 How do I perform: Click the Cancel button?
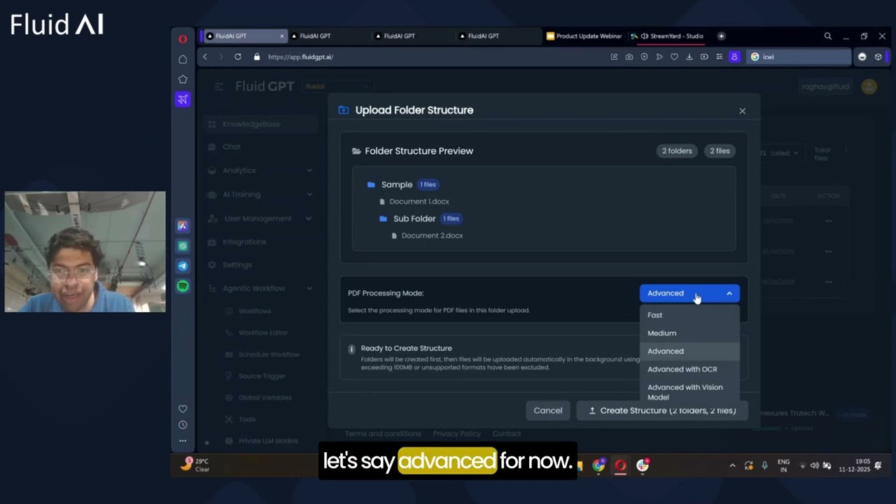coord(548,410)
